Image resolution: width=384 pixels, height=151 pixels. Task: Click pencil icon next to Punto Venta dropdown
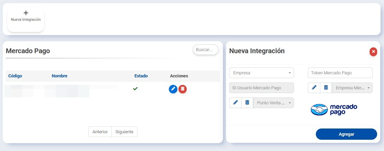point(235,103)
